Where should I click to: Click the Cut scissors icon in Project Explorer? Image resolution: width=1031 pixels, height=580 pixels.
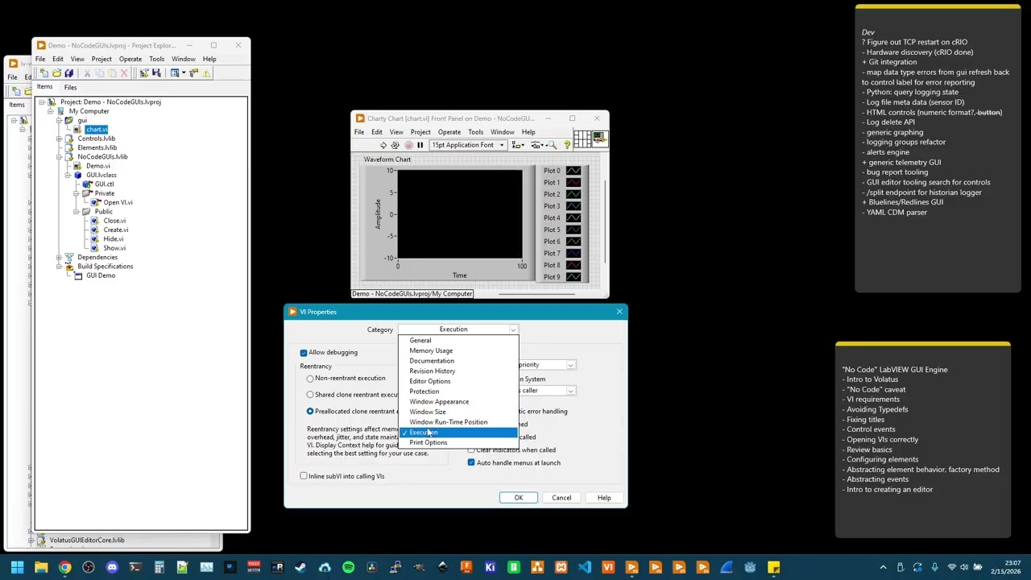pyautogui.click(x=87, y=73)
